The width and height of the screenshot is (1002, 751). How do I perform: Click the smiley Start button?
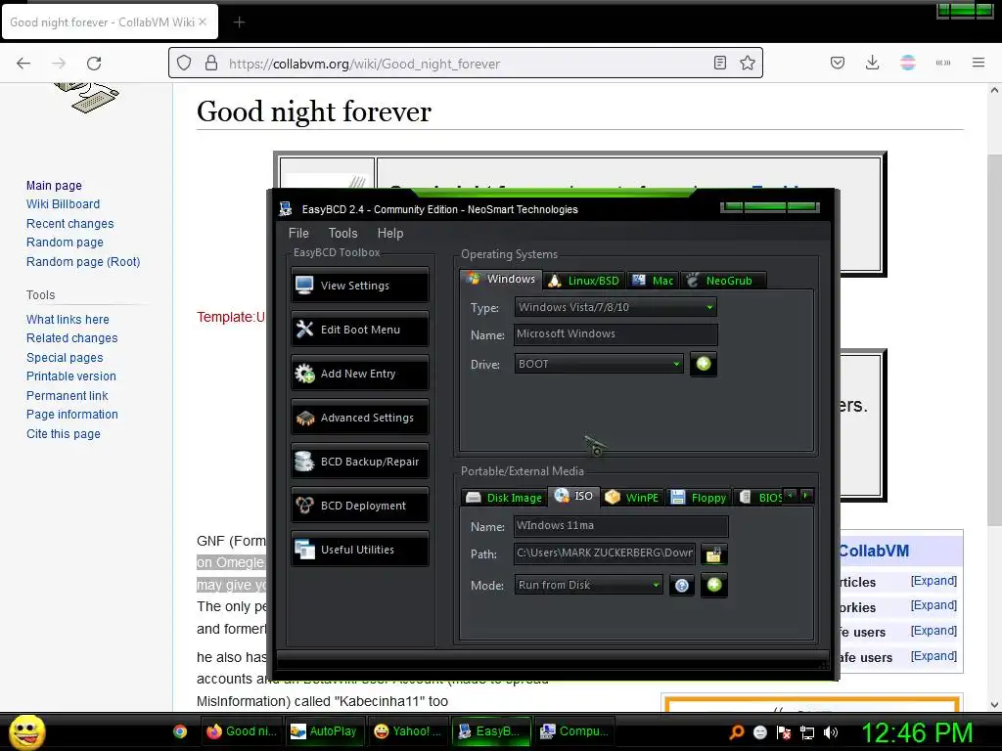point(26,731)
